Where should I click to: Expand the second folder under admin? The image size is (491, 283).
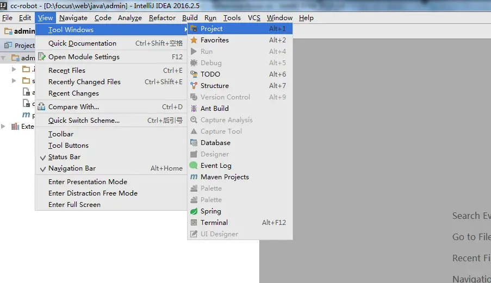pyautogui.click(x=14, y=81)
